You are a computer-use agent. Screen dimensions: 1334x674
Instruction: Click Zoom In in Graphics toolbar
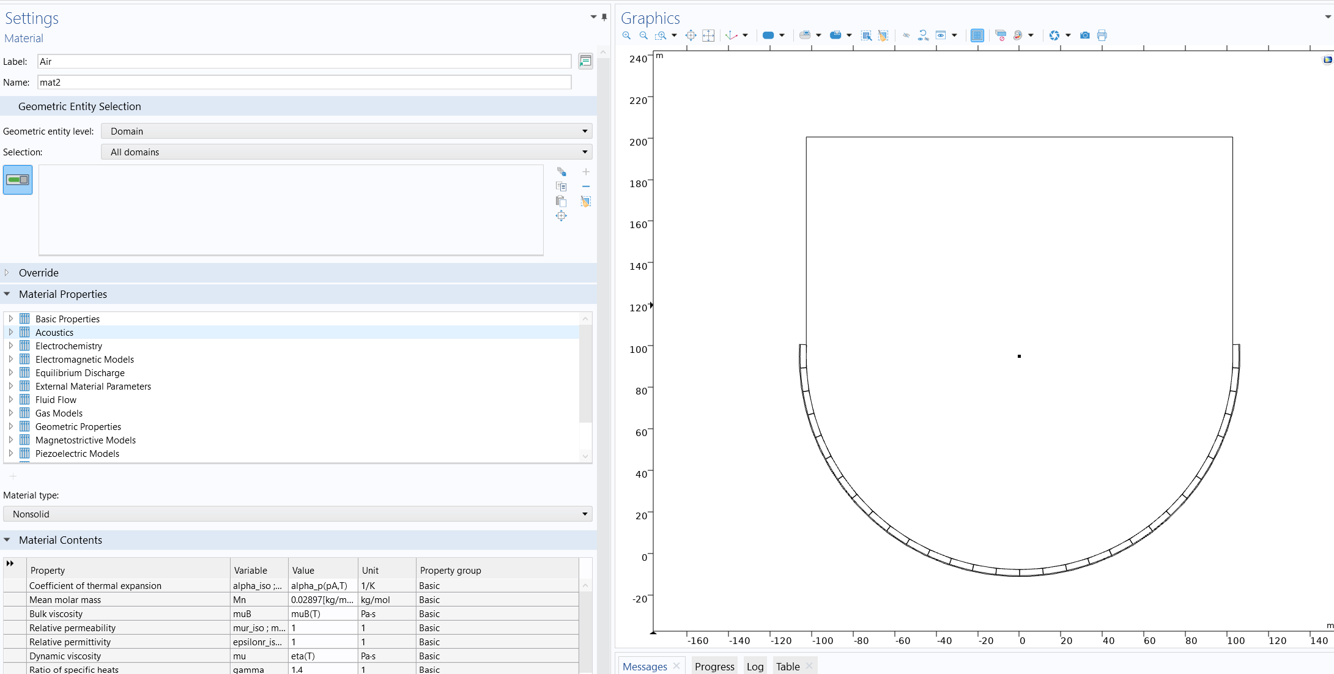[x=626, y=35]
